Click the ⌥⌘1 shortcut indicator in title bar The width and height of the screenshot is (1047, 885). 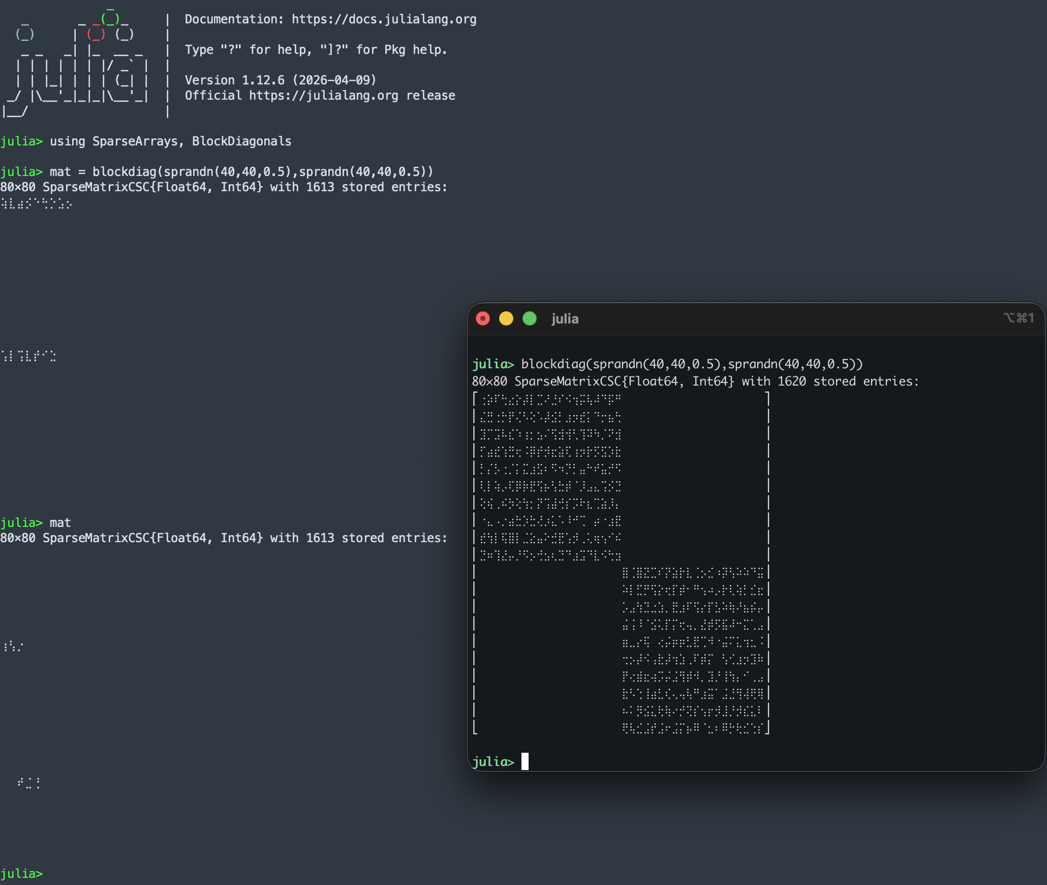coord(1019,318)
